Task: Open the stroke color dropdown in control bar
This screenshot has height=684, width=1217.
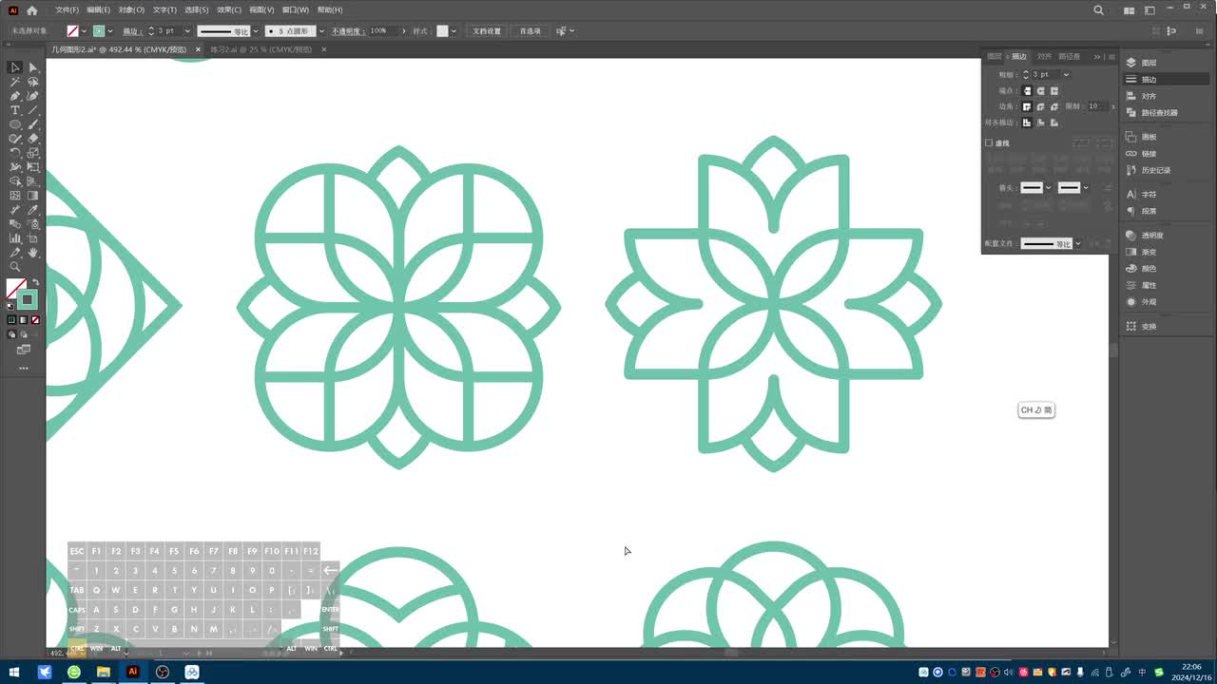Action: [110, 31]
